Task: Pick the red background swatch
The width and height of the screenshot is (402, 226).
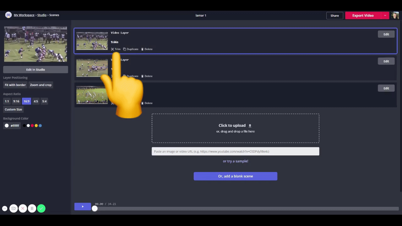Action: point(32,126)
